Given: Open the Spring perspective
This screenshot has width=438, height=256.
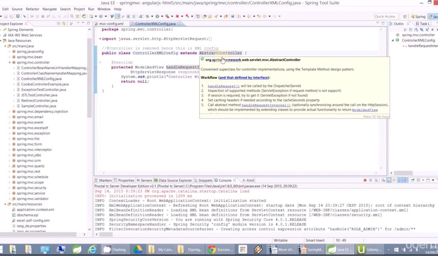Looking at the screenshot, I should point(417,17).
